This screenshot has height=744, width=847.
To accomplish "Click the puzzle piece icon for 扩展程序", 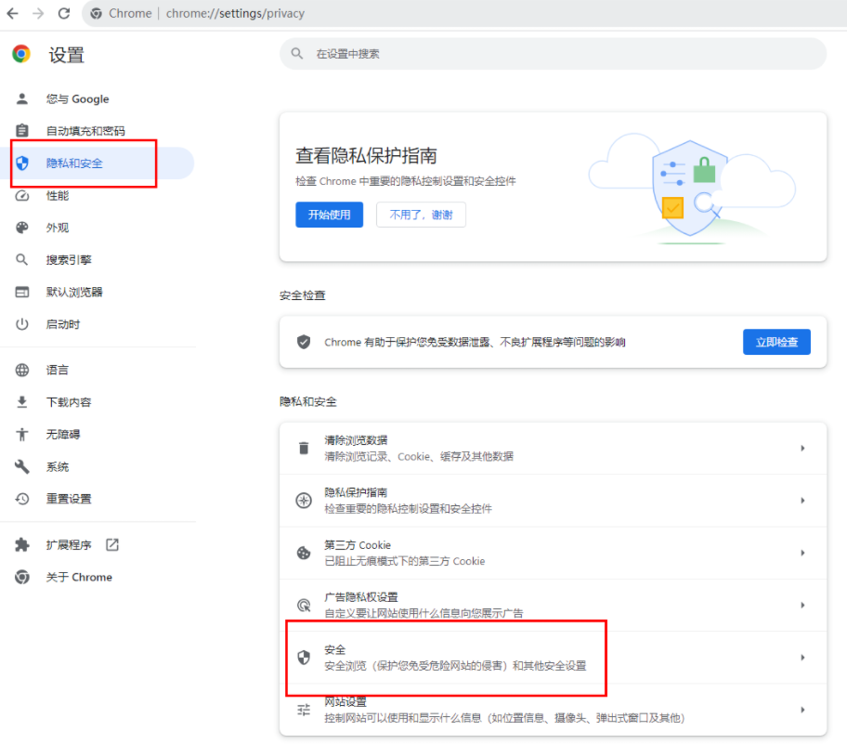I will click(x=22, y=544).
